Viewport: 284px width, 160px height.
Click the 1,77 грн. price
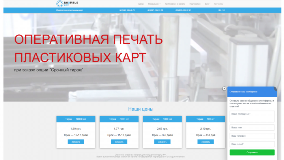[119, 129]
